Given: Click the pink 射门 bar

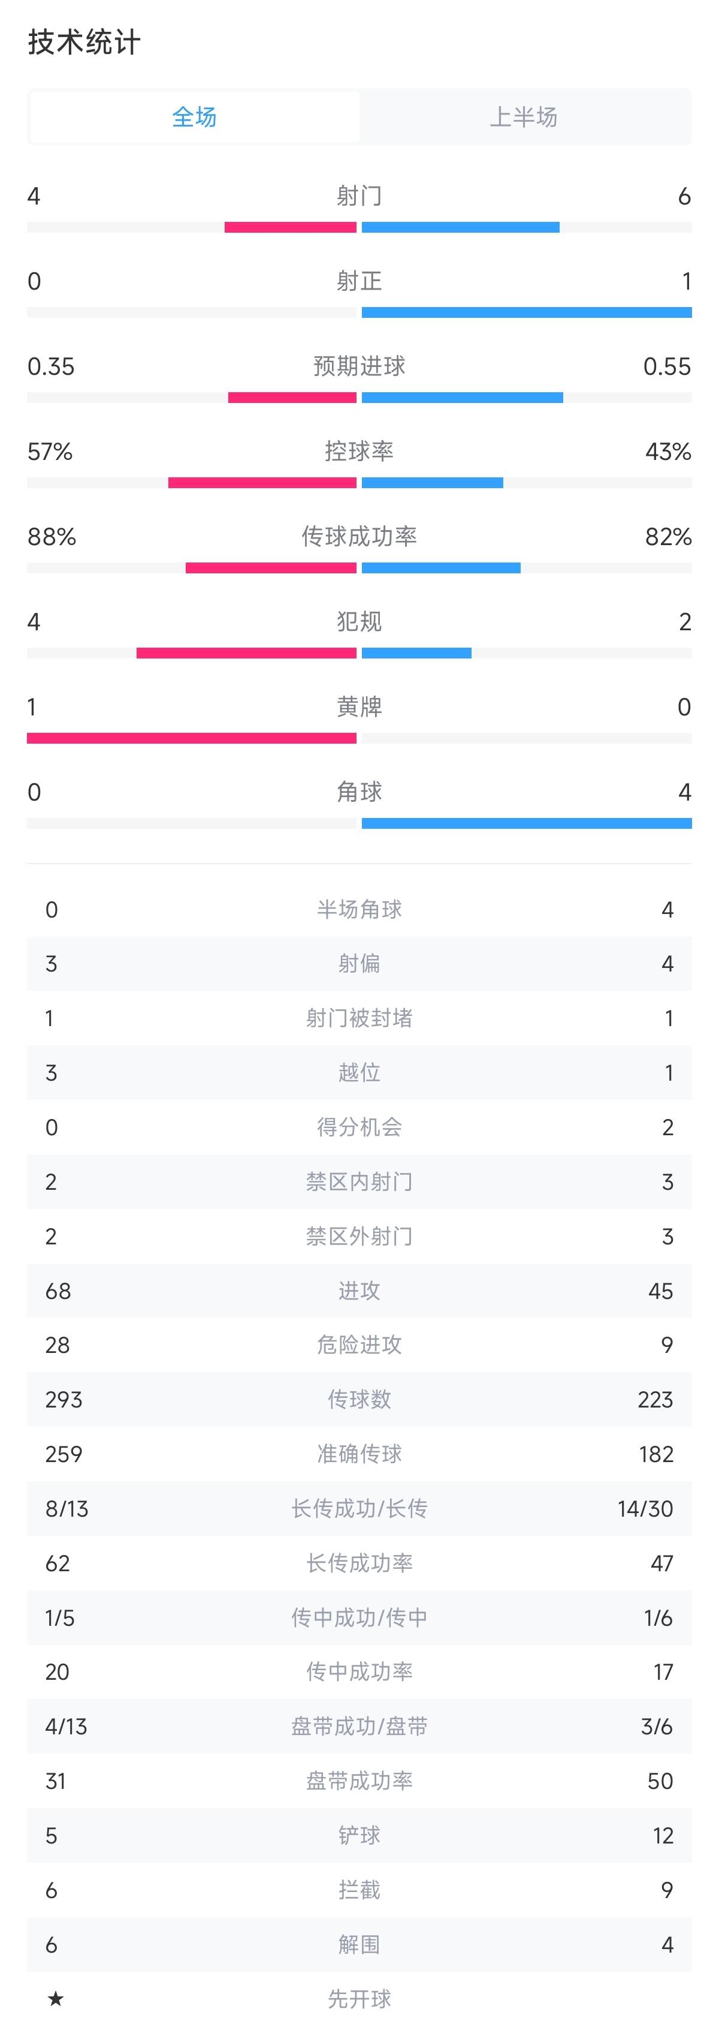Looking at the screenshot, I should (290, 227).
